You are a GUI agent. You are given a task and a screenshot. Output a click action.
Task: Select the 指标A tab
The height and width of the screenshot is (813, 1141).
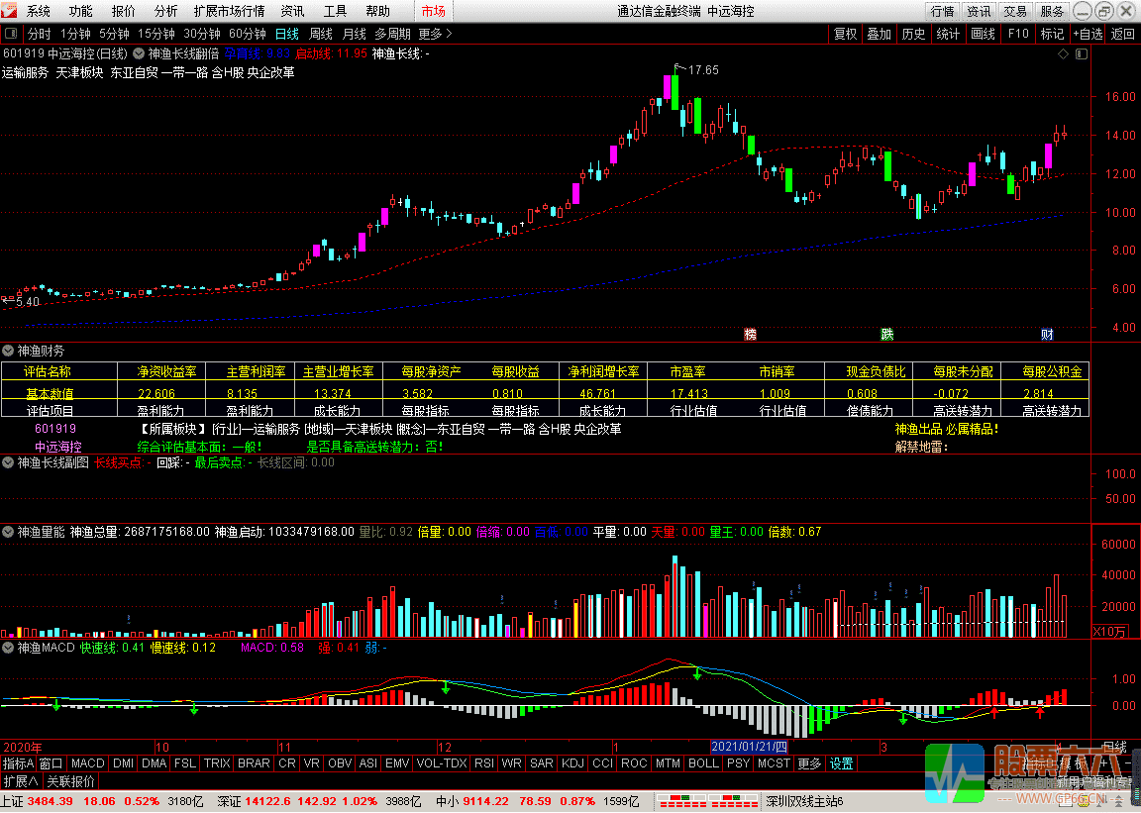click(18, 763)
